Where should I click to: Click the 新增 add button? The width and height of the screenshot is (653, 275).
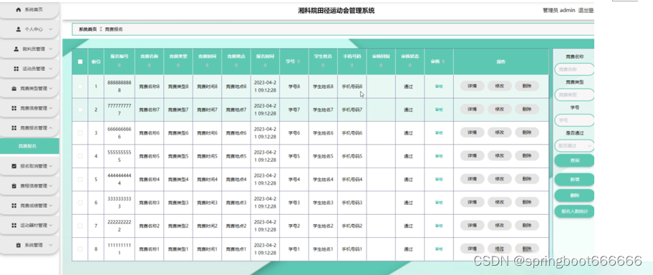[574, 180]
